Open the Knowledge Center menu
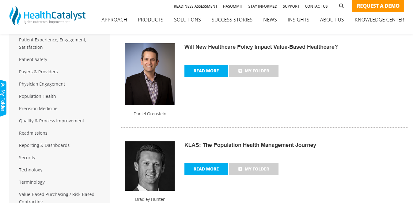Viewport: 413px width, 203px height. (379, 20)
